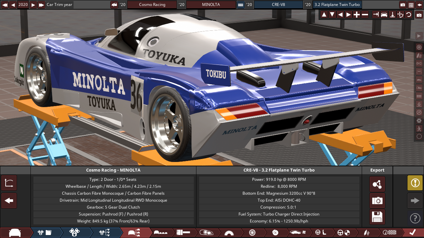Toggle fixtures headlight visibility icon
This screenshot has height=238, width=424.
click(419, 88)
